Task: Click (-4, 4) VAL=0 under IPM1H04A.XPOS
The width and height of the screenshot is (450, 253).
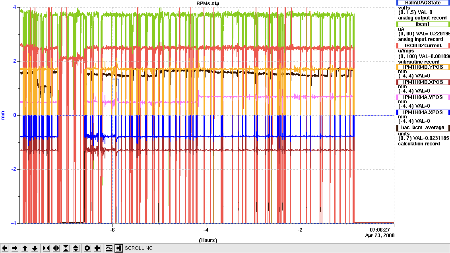Action: coord(414,121)
